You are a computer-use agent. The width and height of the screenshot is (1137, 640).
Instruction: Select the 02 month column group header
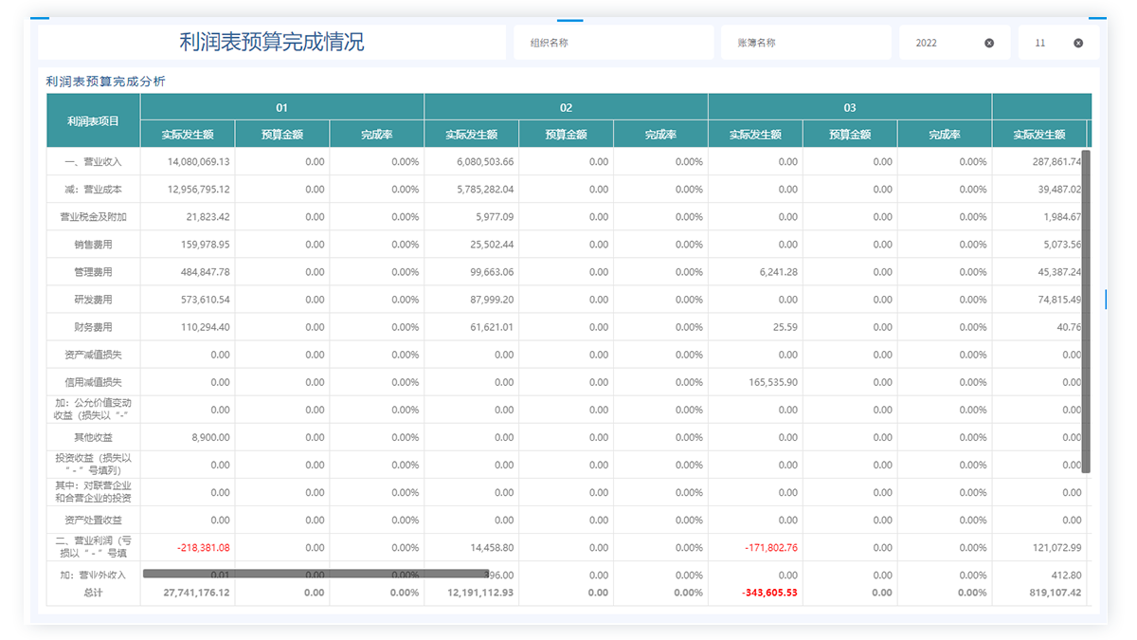click(x=566, y=107)
